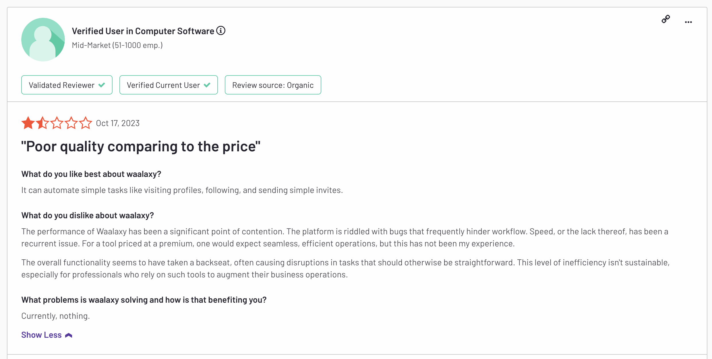Click the fifth empty star
The width and height of the screenshot is (712, 359).
click(x=86, y=123)
